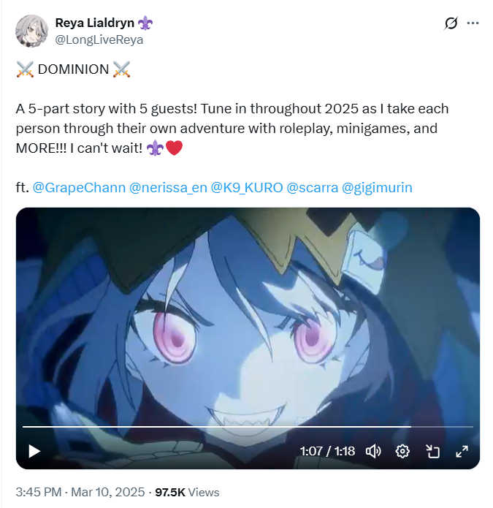Image resolution: width=493 pixels, height=508 pixels.
Task: Open the @nerissa_en mention
Action: pos(168,188)
